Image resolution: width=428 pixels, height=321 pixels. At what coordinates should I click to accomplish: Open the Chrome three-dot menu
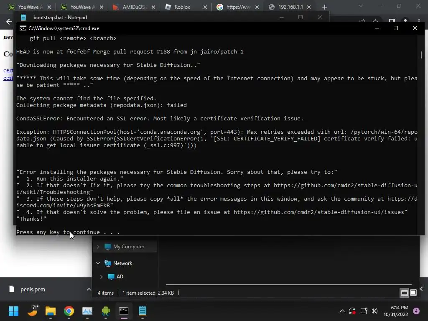pyautogui.click(x=419, y=21)
